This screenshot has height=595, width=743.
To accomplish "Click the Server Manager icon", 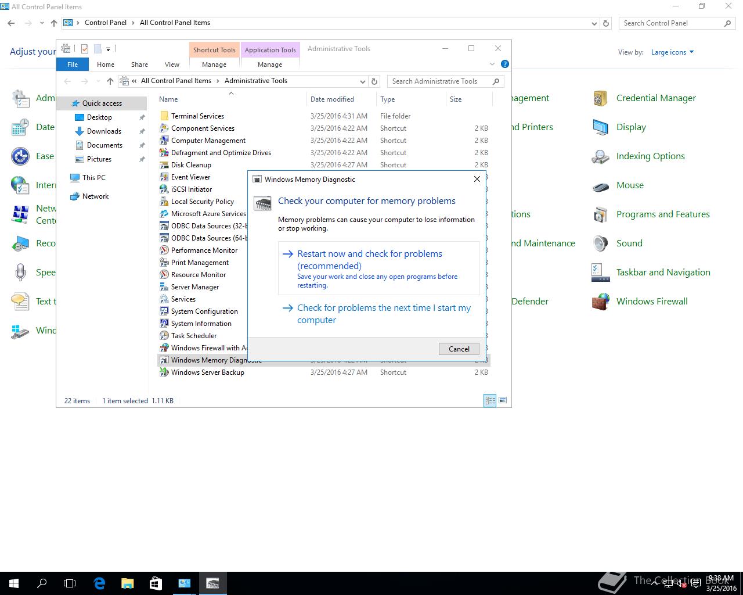I will click(x=164, y=287).
